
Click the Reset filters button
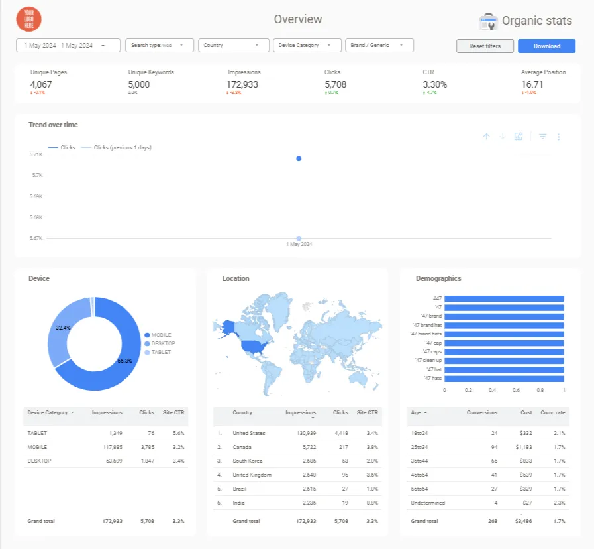coord(485,46)
